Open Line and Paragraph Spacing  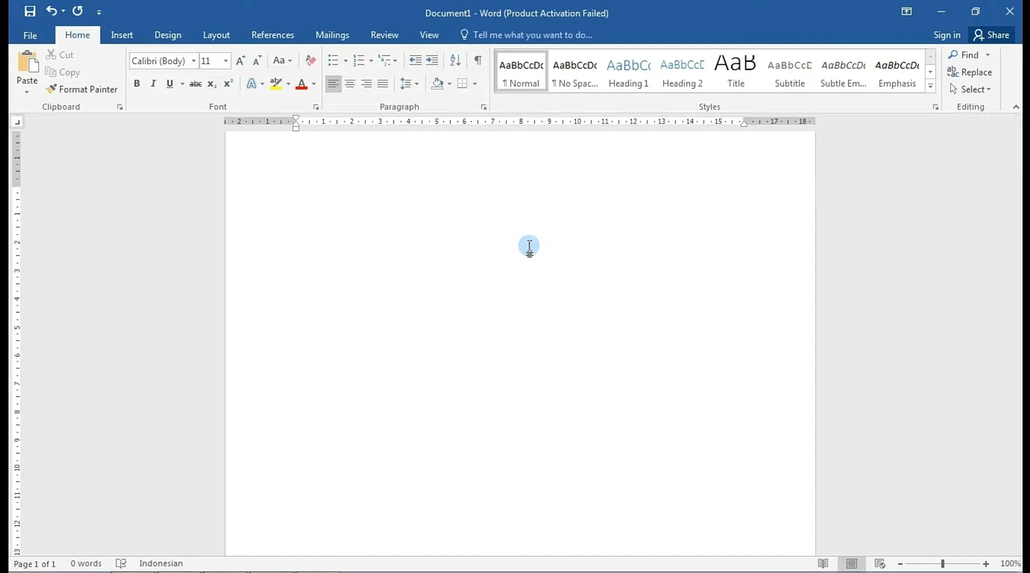tap(409, 84)
